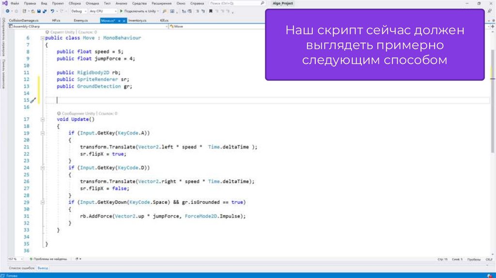The height and width of the screenshot is (278, 496).
Task: Click the green Start debugging arrow
Action: [x=121, y=11]
